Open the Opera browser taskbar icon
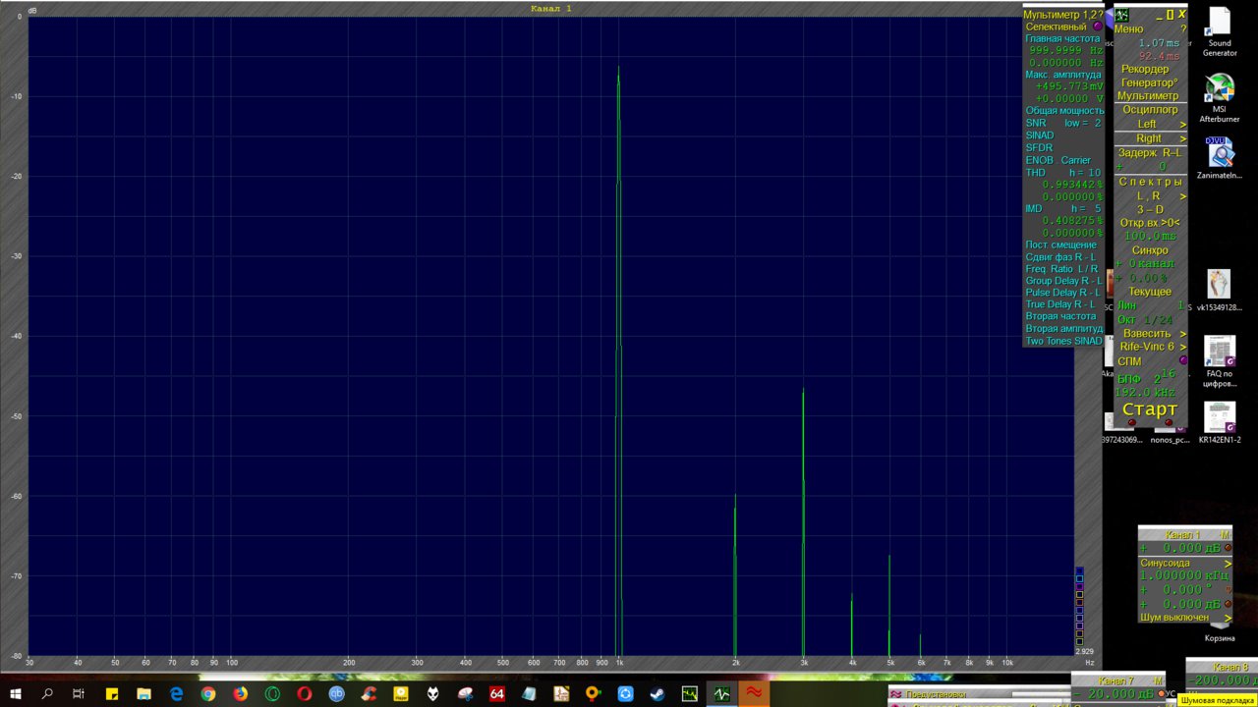The image size is (1258, 707). click(x=305, y=694)
